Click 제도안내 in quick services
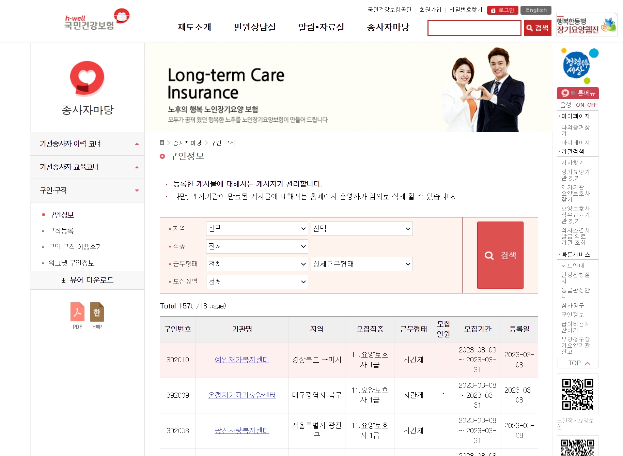Image resolution: width=623 pixels, height=456 pixels. tap(573, 265)
